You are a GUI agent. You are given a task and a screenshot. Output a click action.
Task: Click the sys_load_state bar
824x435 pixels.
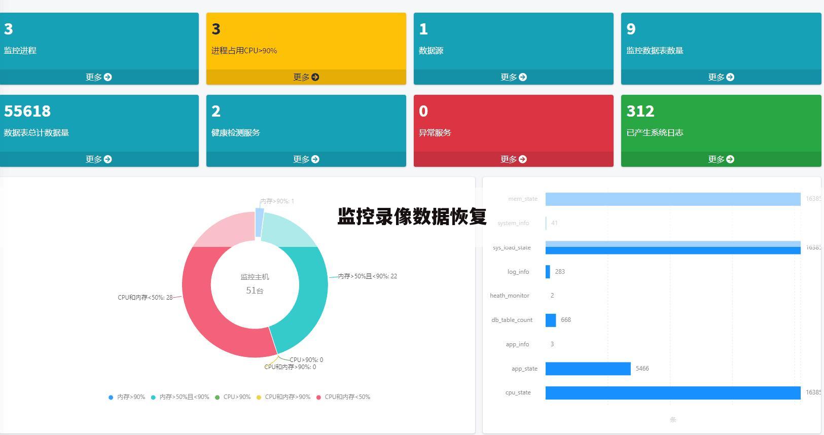pyautogui.click(x=673, y=247)
